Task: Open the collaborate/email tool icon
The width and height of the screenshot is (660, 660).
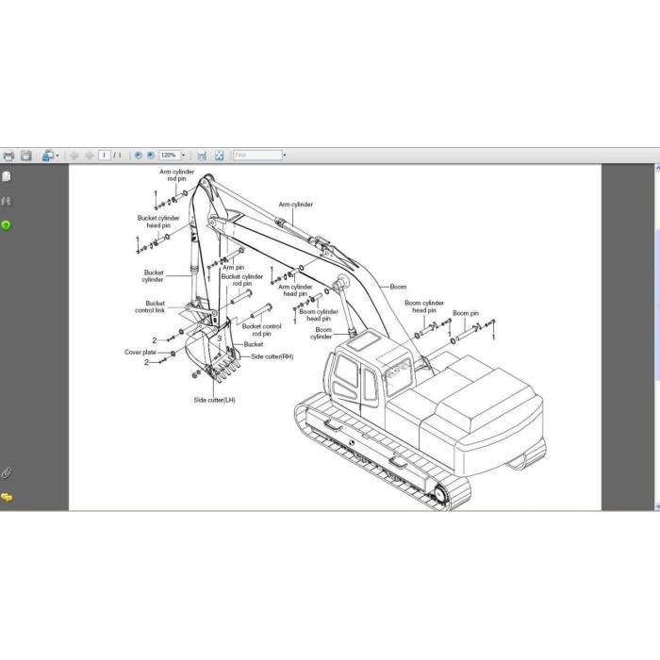Action: tap(47, 156)
